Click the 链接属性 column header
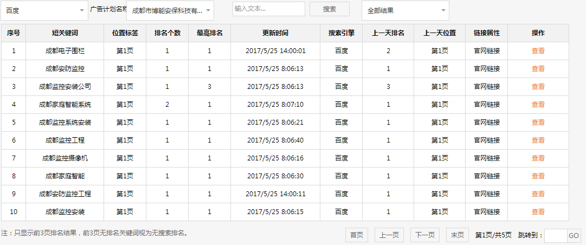 [x=487, y=33]
